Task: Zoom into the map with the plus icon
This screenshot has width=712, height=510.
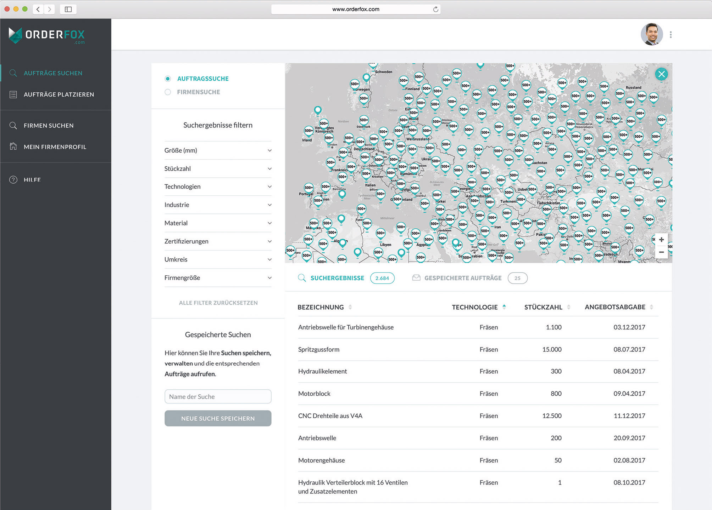Action: coord(661,239)
